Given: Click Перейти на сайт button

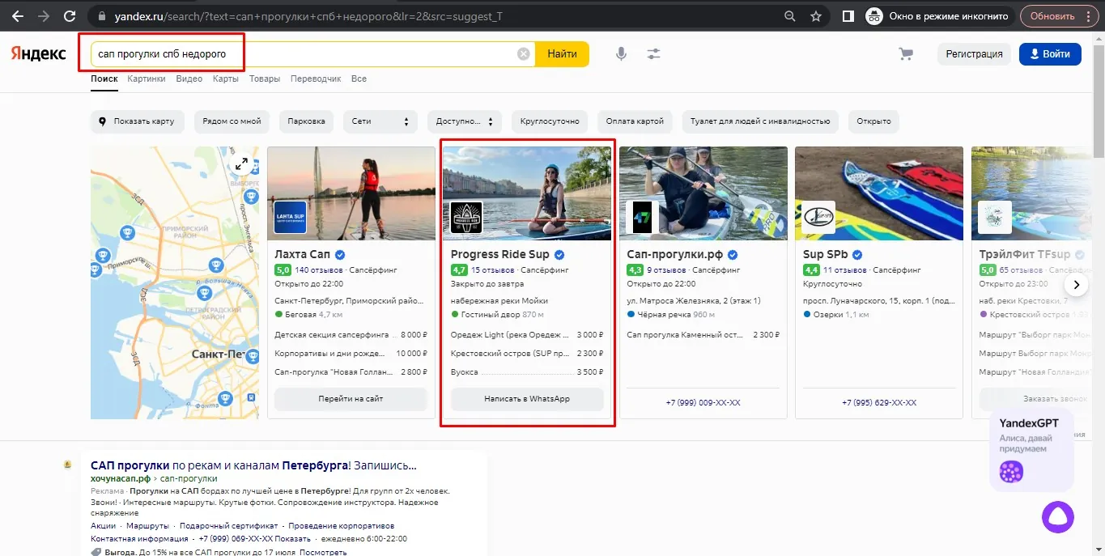Looking at the screenshot, I should 351,399.
